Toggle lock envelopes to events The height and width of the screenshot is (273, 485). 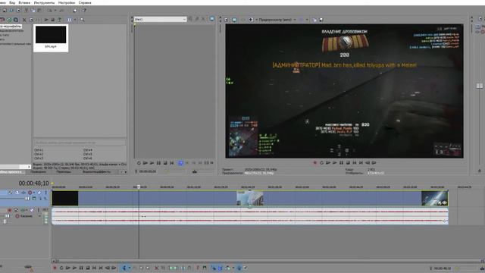[x=239, y=268]
